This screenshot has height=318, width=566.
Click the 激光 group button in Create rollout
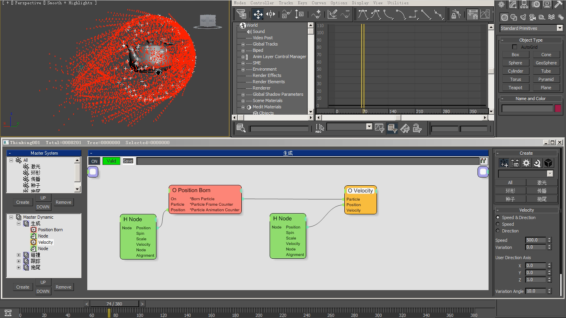[x=542, y=183]
